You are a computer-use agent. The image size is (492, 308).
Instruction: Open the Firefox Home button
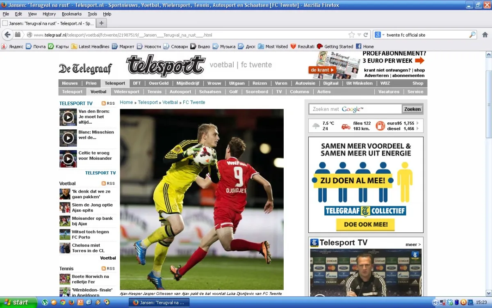tap(485, 35)
